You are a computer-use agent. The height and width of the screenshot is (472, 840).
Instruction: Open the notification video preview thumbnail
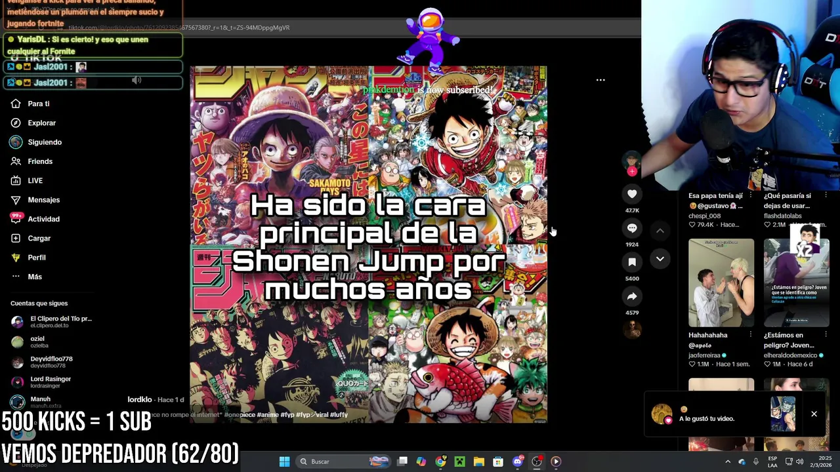click(783, 414)
